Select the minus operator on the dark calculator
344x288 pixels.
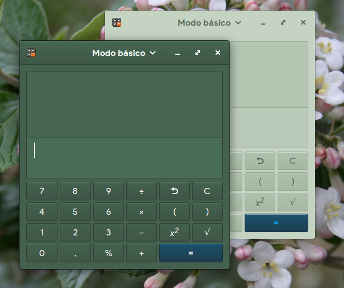(141, 232)
